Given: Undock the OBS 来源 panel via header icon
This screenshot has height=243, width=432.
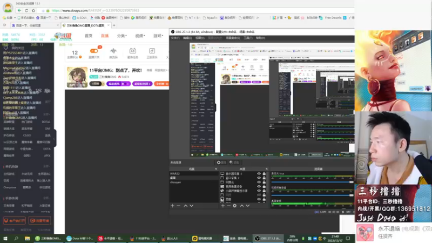Looking at the screenshot, I should [x=266, y=169].
